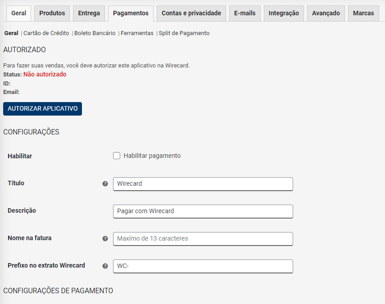
Task: Focus the Descrição field Pagar com Wirecard
Action: tap(203, 211)
